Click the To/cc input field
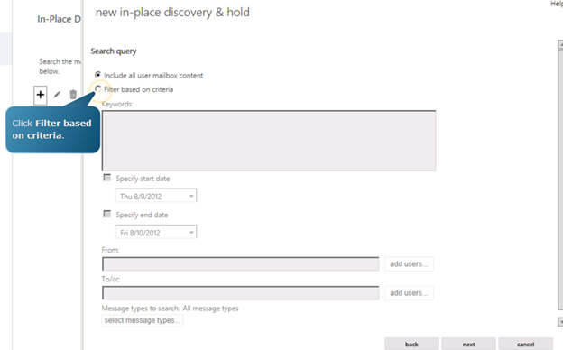Screen dimensions: 563x350 click(241, 293)
